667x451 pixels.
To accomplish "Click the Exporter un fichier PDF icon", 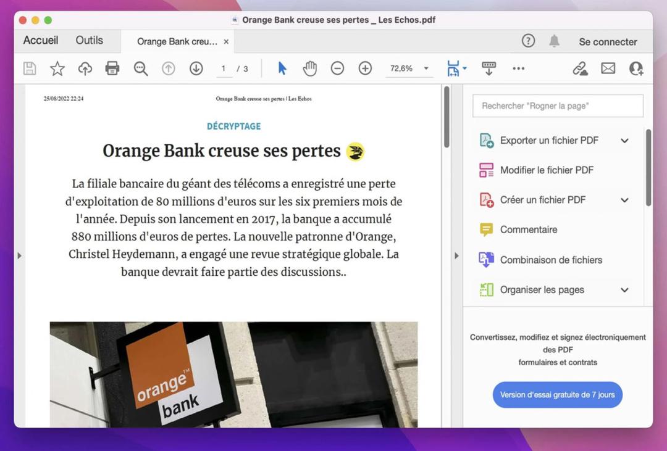I will (x=486, y=140).
